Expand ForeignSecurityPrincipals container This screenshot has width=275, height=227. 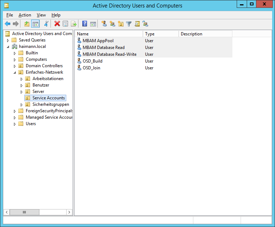click(15, 111)
